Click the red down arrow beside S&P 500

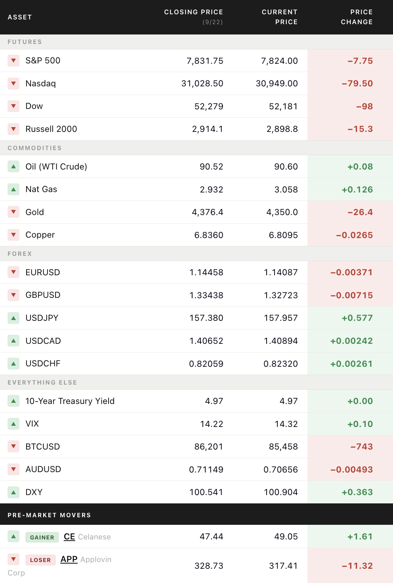13,61
